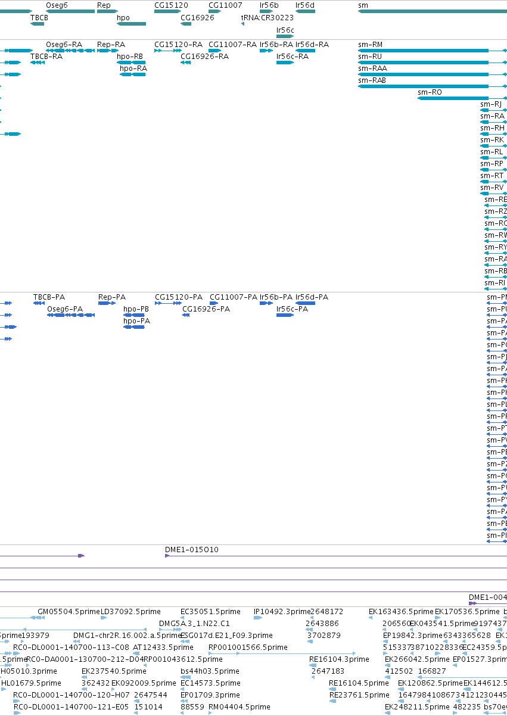The width and height of the screenshot is (507, 716).
Task: Click the CG16926-RA transcript label
Action: click(204, 56)
